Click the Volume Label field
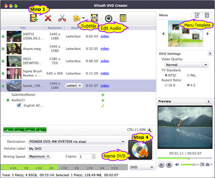215x178 pixels. pos(76,149)
